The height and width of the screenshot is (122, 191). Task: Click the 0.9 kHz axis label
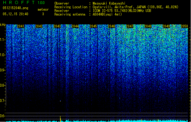click(x=2, y=70)
